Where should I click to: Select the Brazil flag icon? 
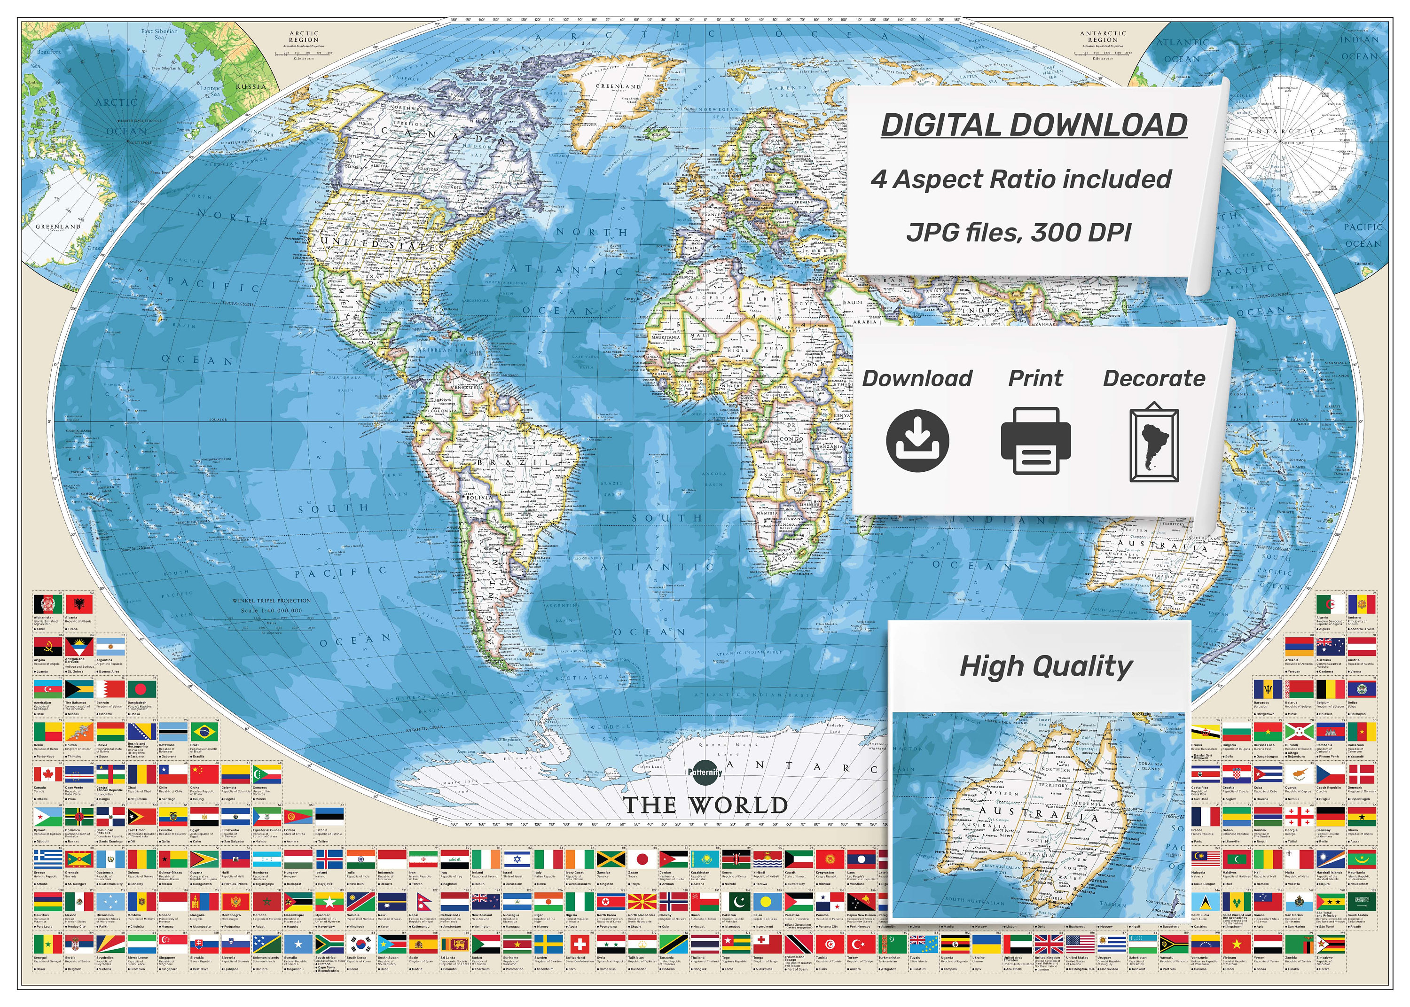(205, 732)
